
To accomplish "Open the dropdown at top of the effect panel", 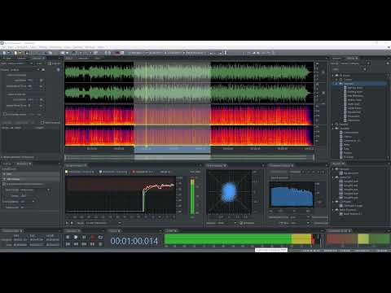I will pos(17,63).
